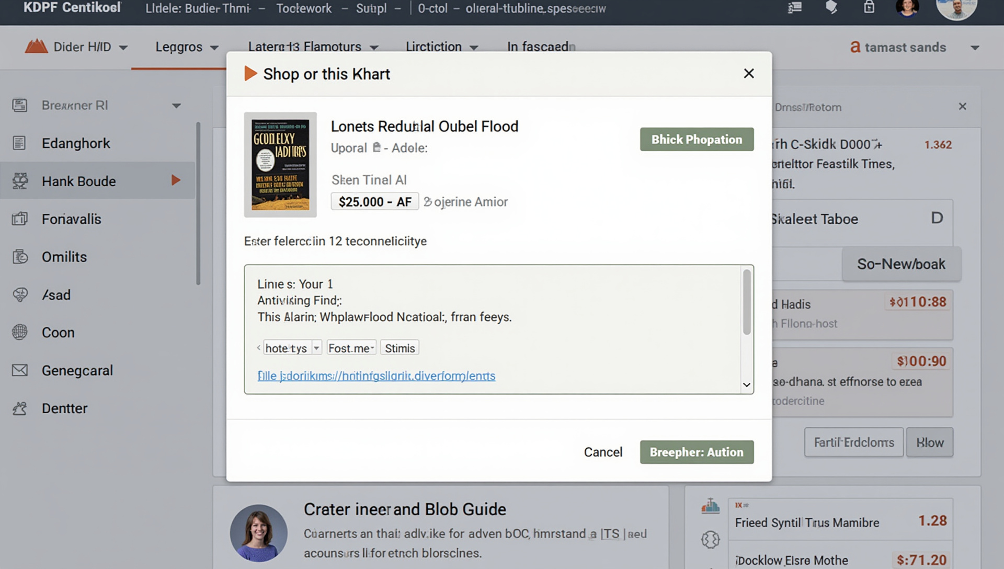Click the shield icon in top bar
Screen dimensions: 1004x569
click(831, 7)
